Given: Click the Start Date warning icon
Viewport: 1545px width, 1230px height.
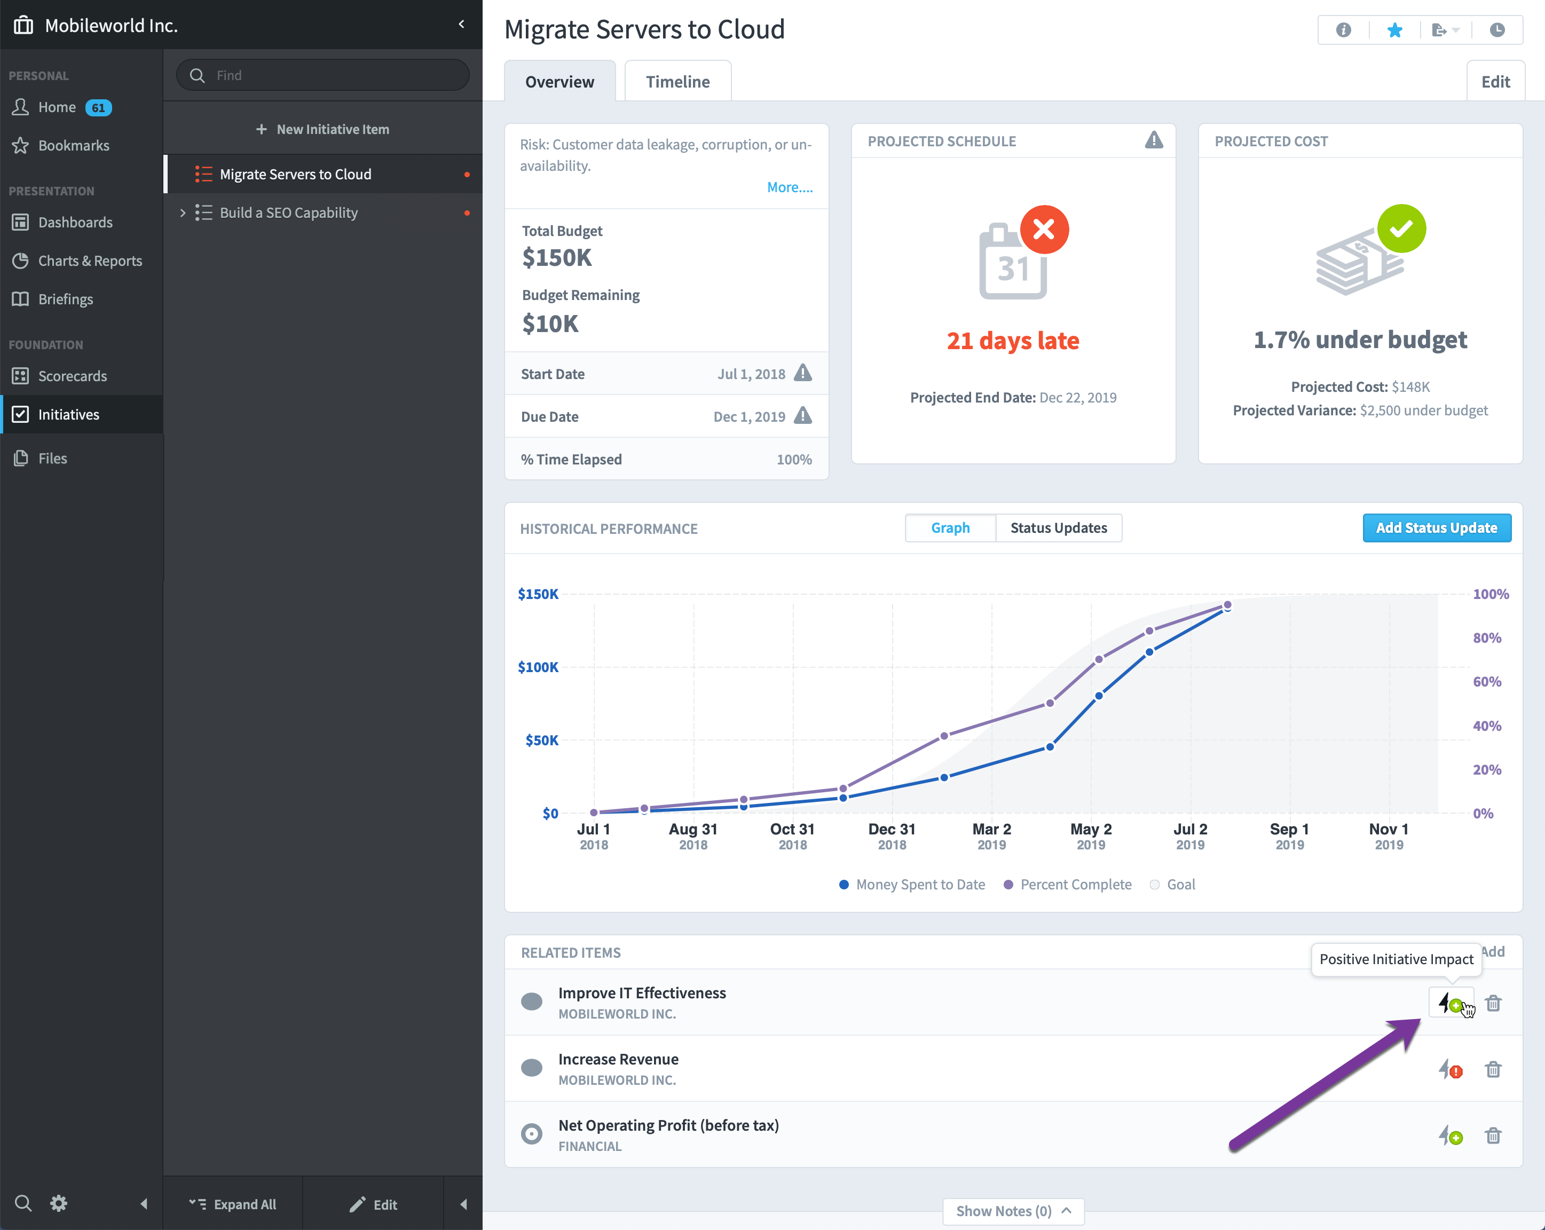Looking at the screenshot, I should pyautogui.click(x=803, y=373).
